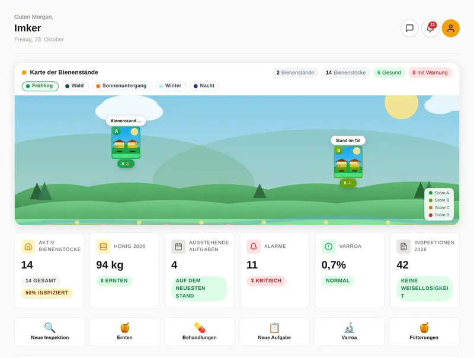Viewport: 474px width, 358px height.
Task: Open the chat messages icon
Action: (409, 28)
